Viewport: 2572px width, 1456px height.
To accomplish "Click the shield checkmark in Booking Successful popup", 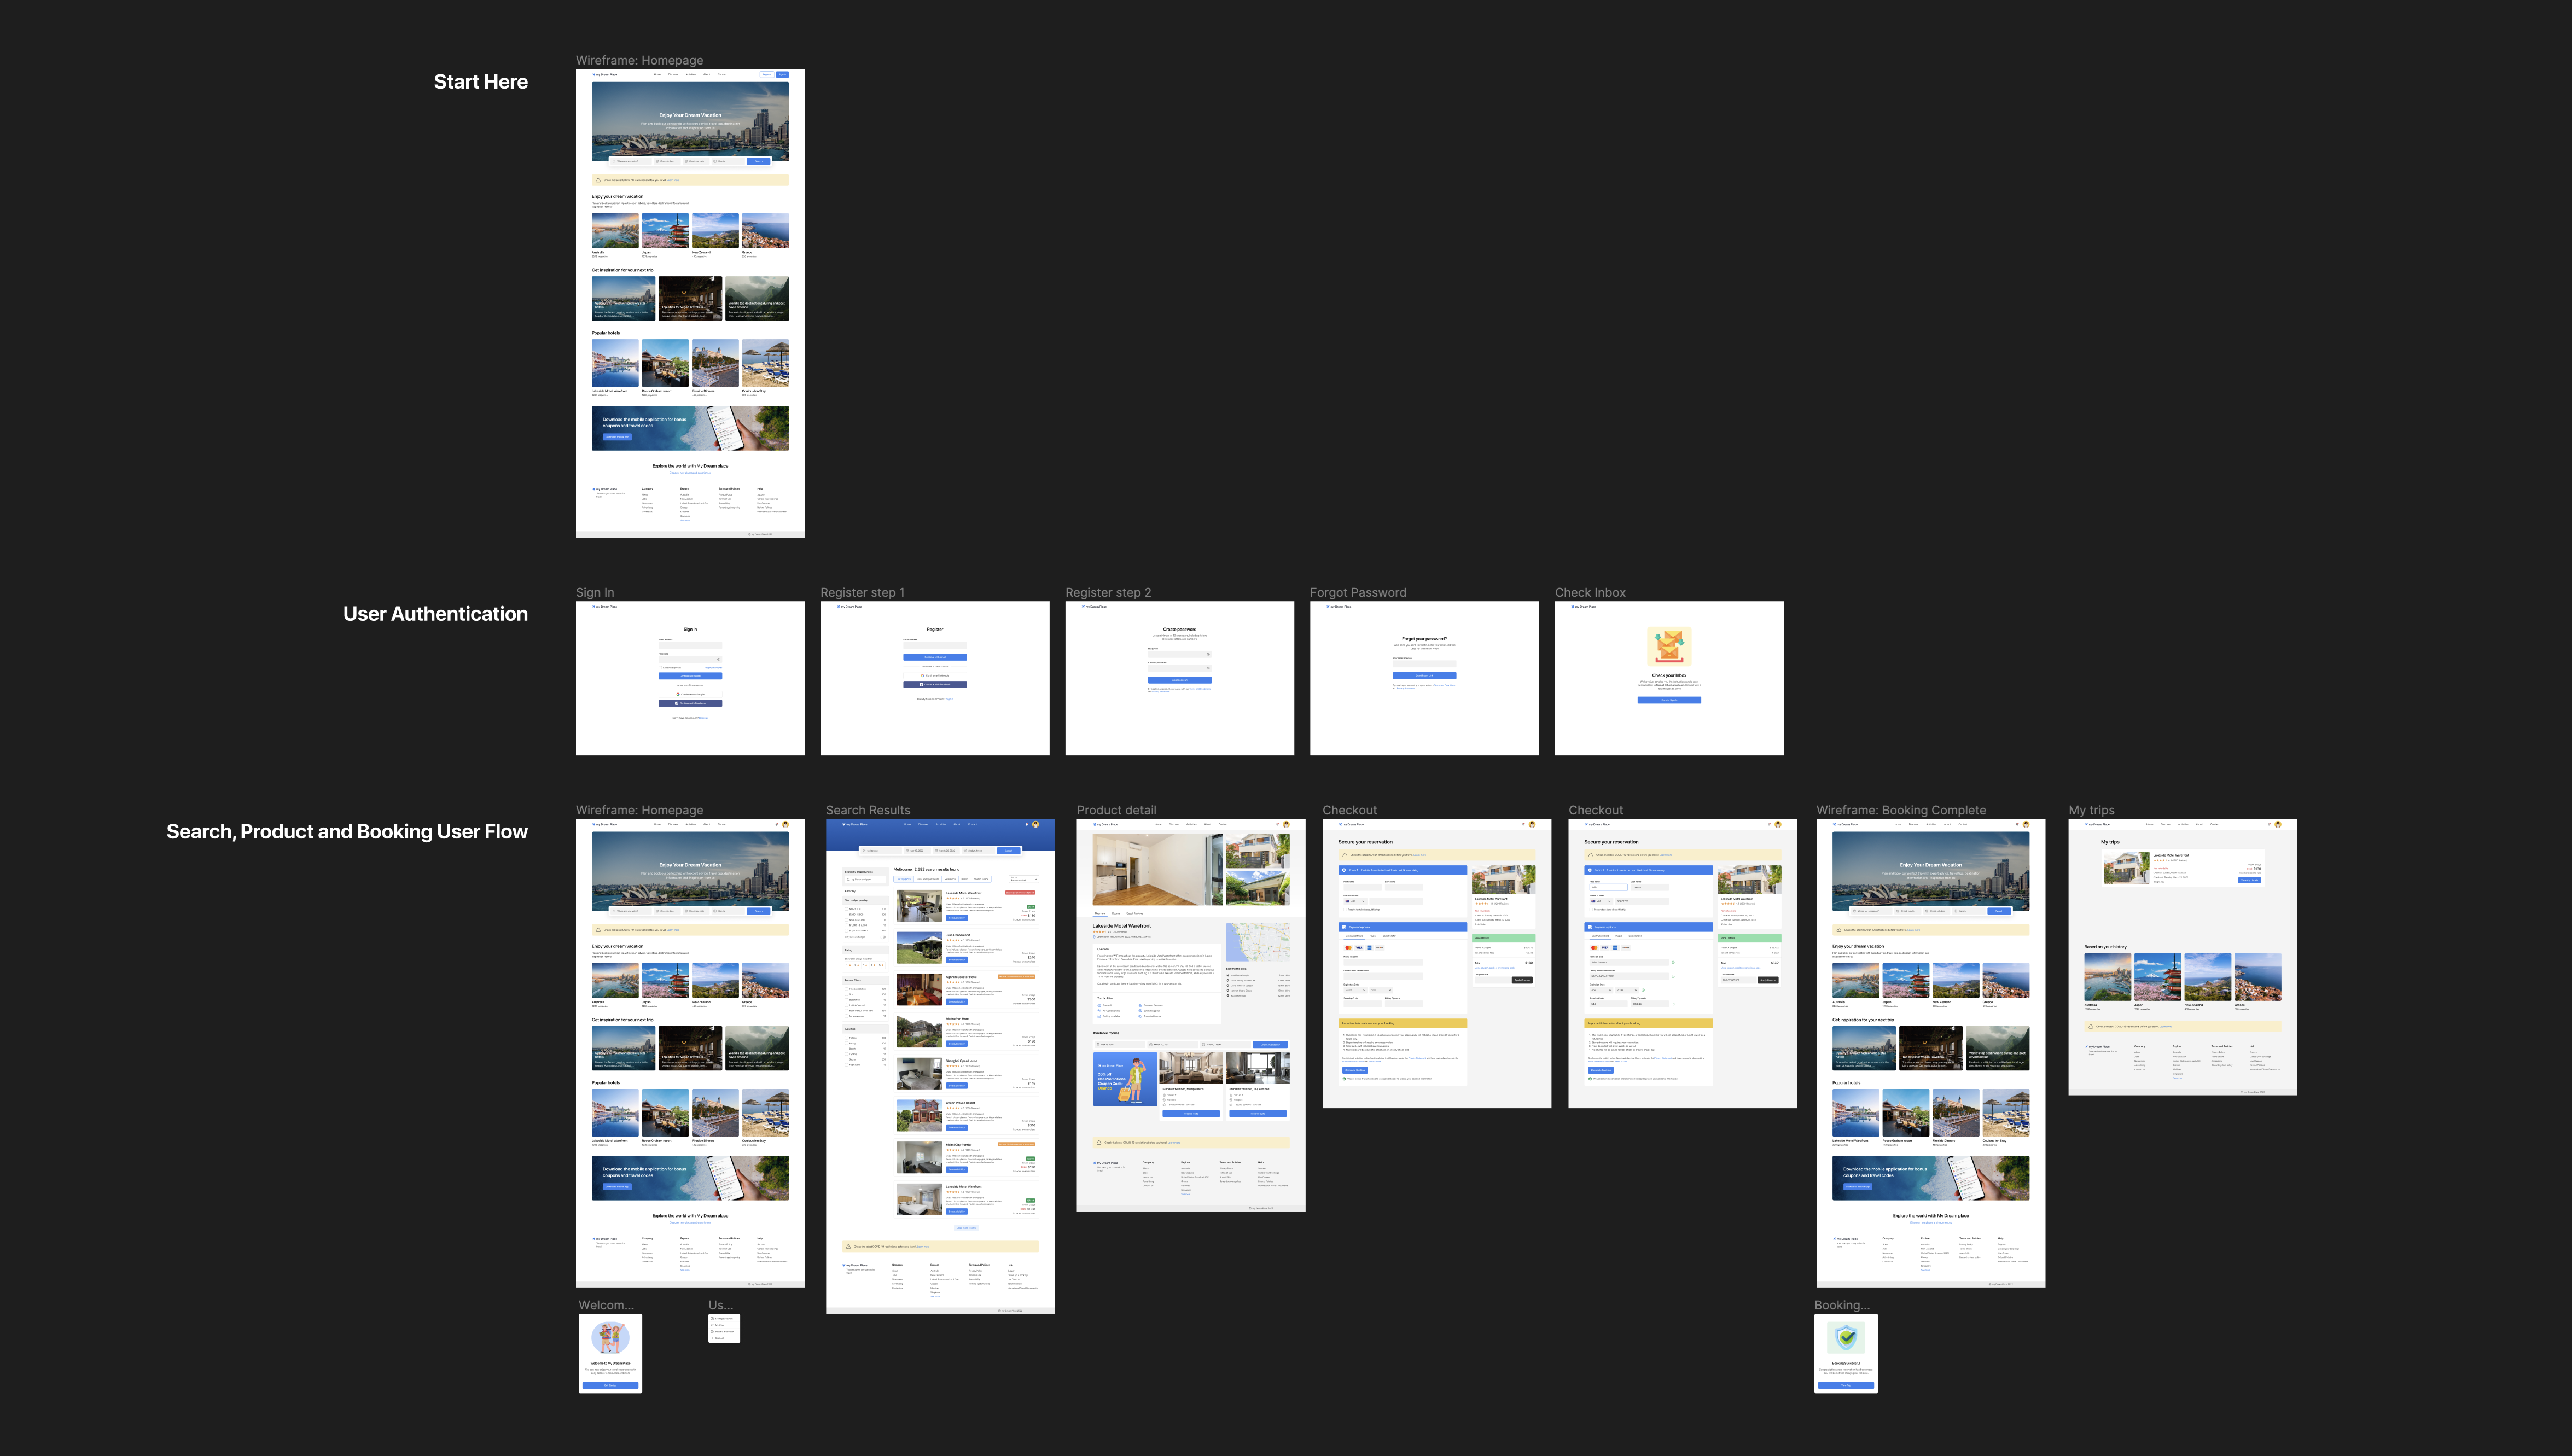I will coord(1846,1338).
